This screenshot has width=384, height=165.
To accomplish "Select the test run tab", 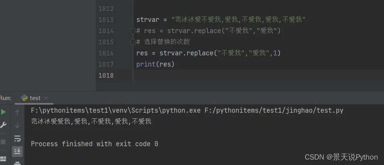I will [x=35, y=98].
